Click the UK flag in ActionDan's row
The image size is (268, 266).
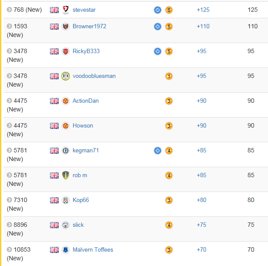point(54,101)
